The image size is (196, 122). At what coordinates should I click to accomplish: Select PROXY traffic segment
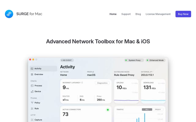[158, 109]
